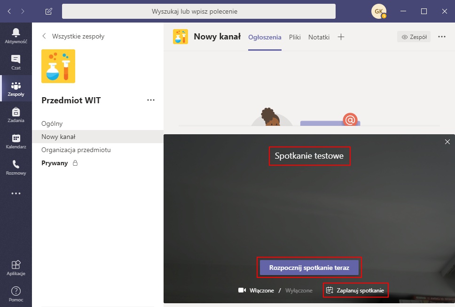Screen dimensions: 455x307
Task: Open Pomoc help menu
Action: tap(16, 294)
